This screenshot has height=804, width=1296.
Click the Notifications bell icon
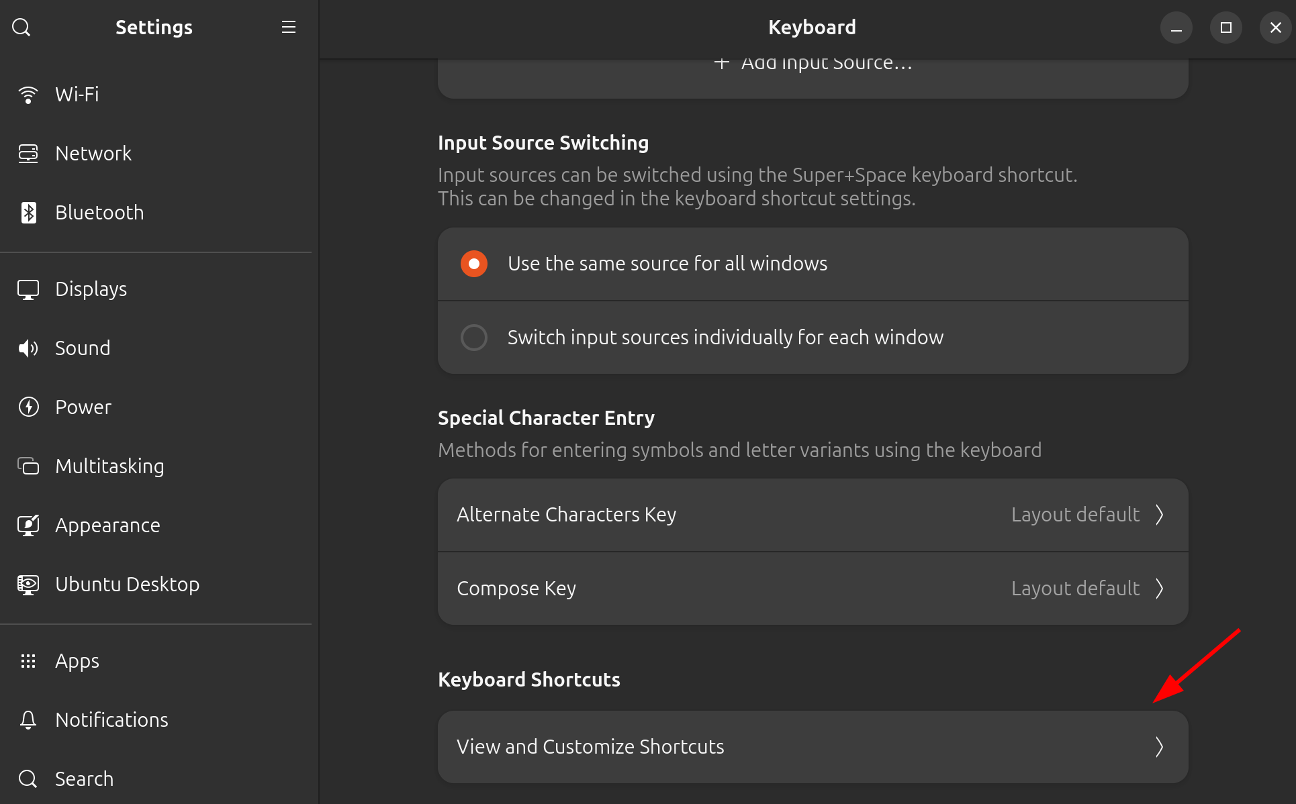coord(28,720)
